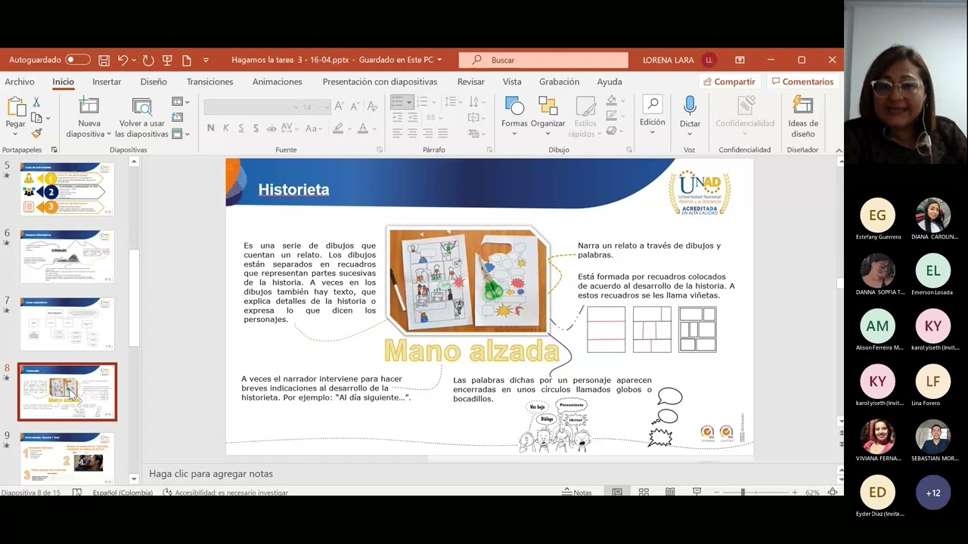Start slide show from status bar
968x544 pixels.
pos(697,492)
